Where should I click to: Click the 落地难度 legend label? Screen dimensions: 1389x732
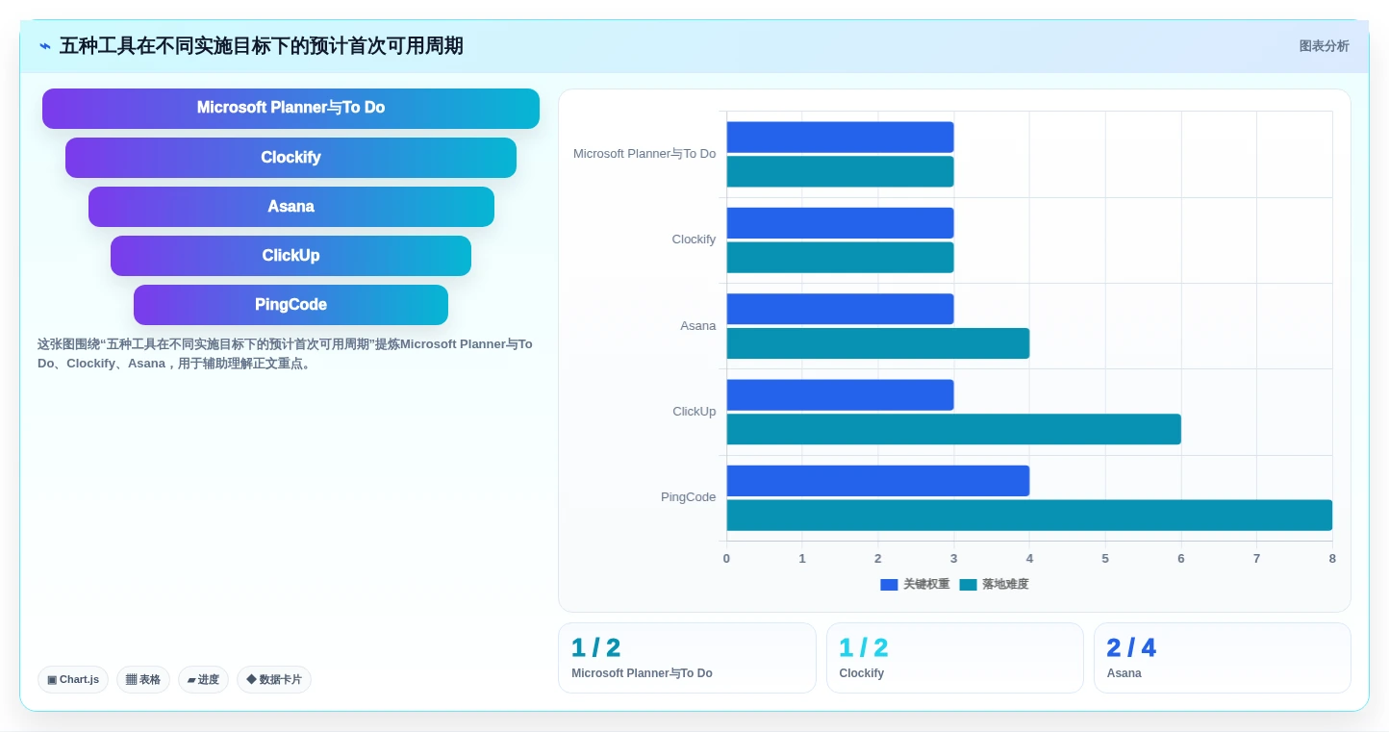[1005, 585]
